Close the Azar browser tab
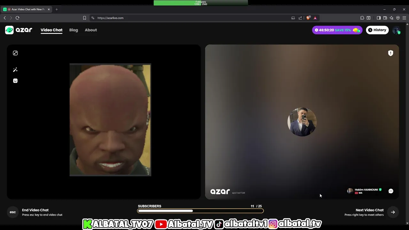409x230 pixels. [x=49, y=9]
